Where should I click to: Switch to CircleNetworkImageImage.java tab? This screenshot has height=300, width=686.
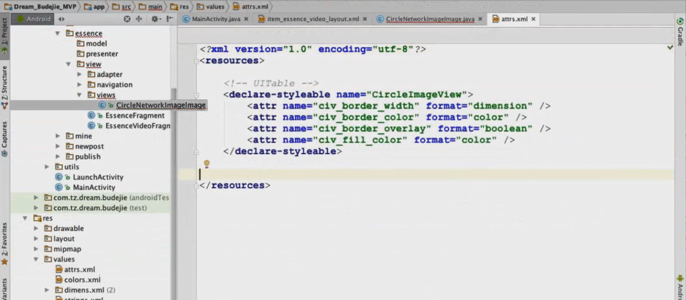[430, 19]
